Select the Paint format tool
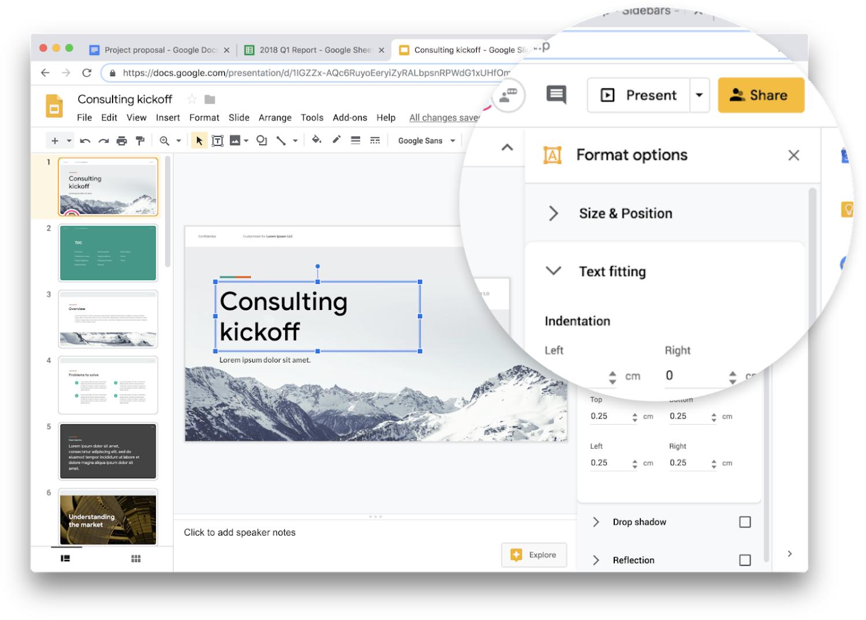This screenshot has width=866, height=620. tap(140, 141)
